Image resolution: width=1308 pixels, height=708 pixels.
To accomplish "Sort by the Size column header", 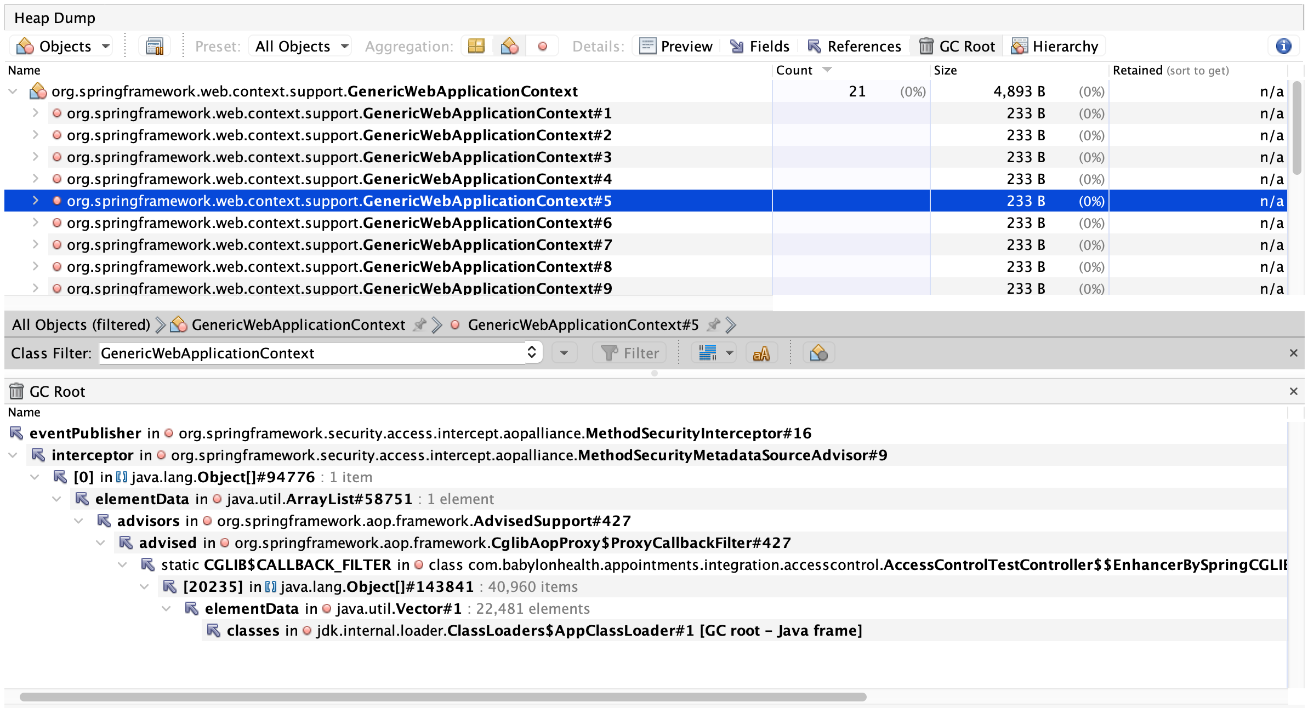I will point(1019,70).
